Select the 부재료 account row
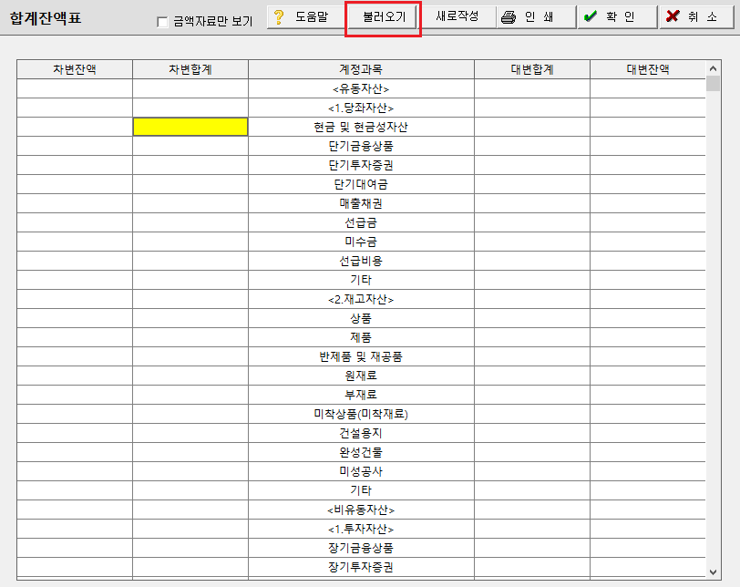The width and height of the screenshot is (740, 587). coord(361,395)
